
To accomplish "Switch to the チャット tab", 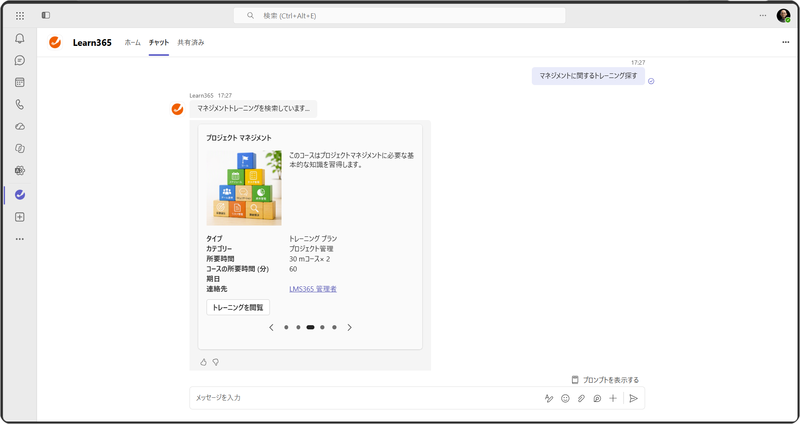I will pyautogui.click(x=159, y=43).
